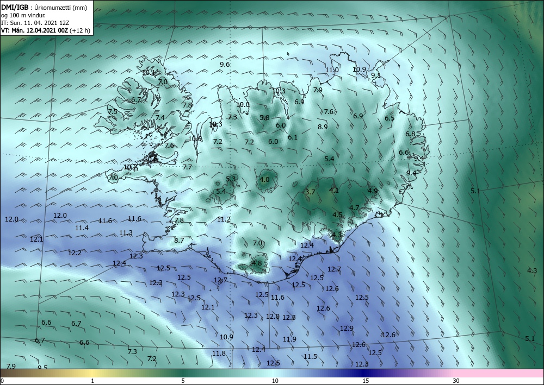Click the 11.9 ocean value
Image resolution: width=544 pixels, height=385 pixels.
290,339
